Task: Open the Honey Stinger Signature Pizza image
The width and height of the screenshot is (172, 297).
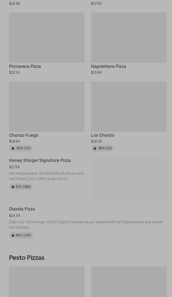Action: point(130,179)
